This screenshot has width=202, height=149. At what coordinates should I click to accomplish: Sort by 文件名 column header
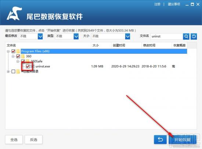48,45
